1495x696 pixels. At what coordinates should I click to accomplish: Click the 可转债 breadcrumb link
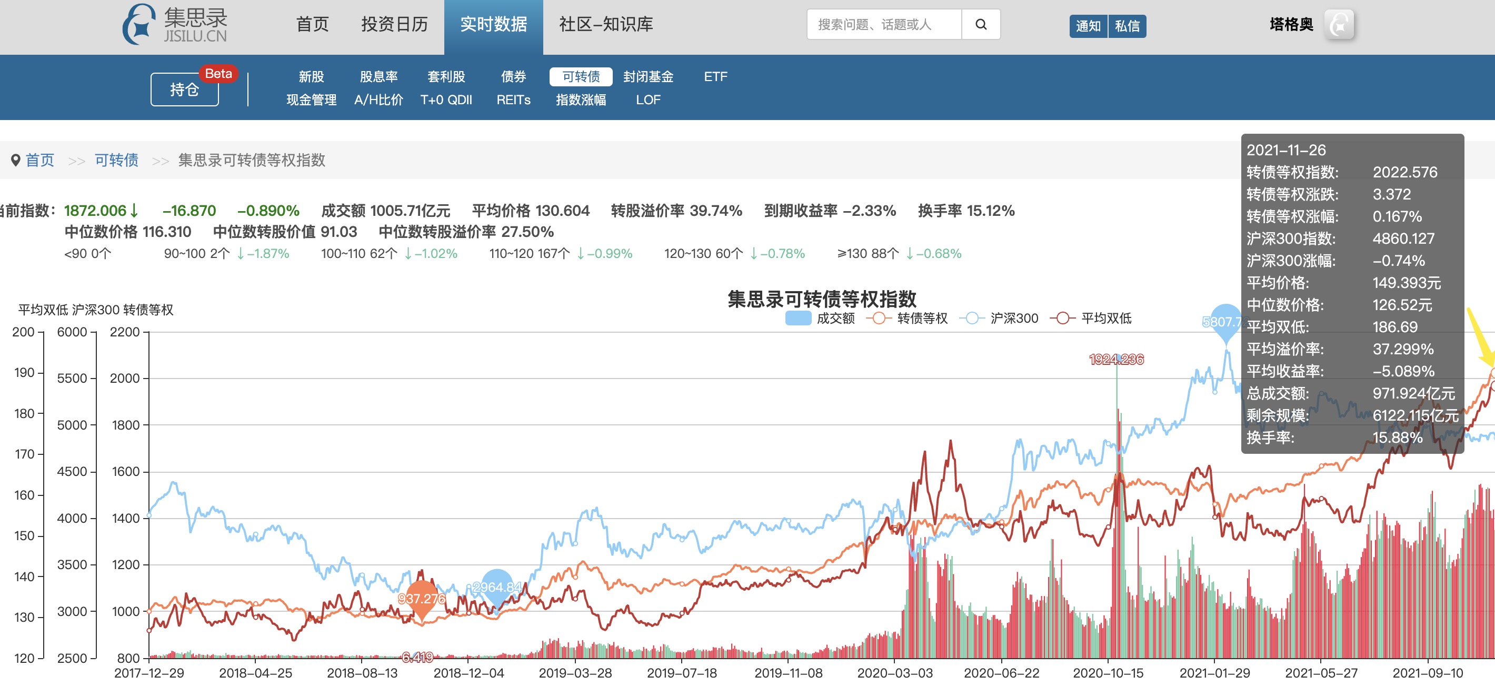tap(117, 160)
